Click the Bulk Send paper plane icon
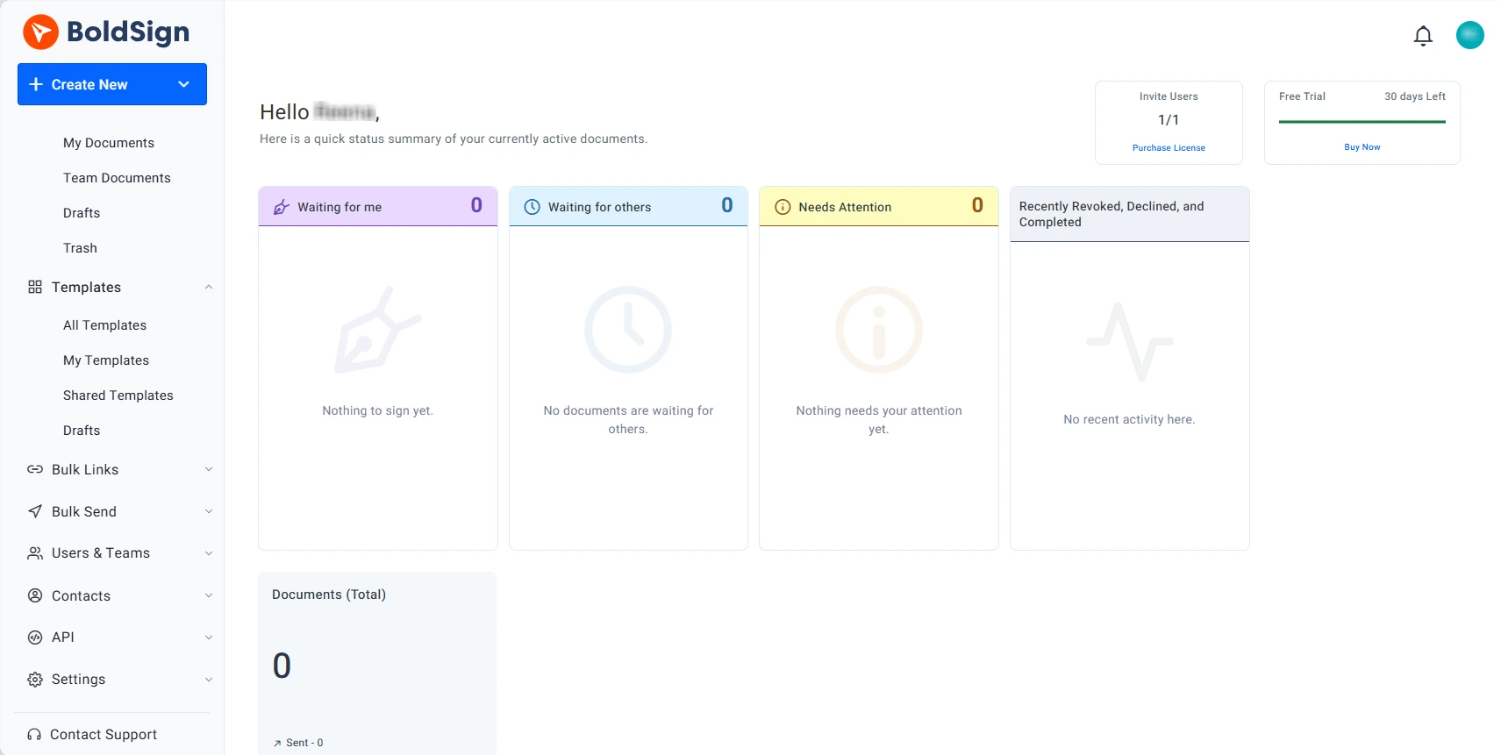 coord(35,511)
